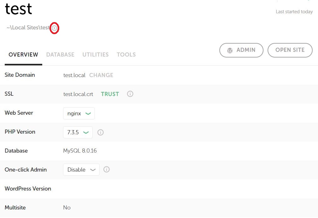Viewport: 318px width, 218px height.
Task: Click the Open Site button
Action: click(290, 50)
